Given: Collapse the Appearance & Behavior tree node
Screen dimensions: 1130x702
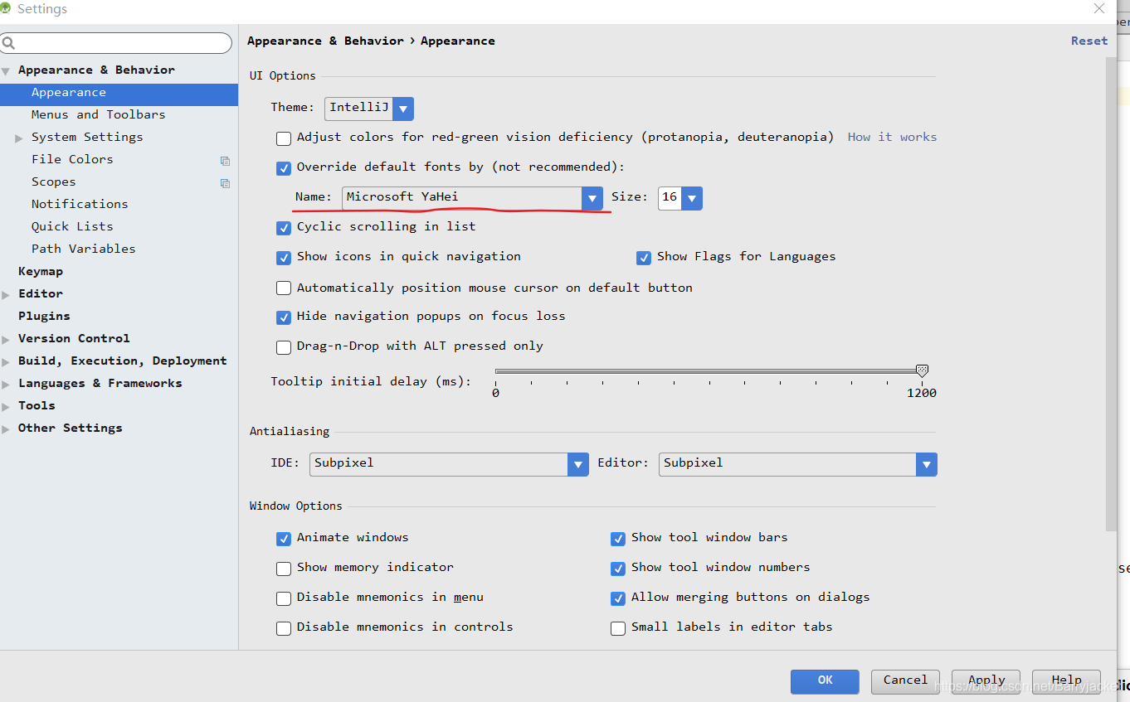Looking at the screenshot, I should pyautogui.click(x=6, y=71).
